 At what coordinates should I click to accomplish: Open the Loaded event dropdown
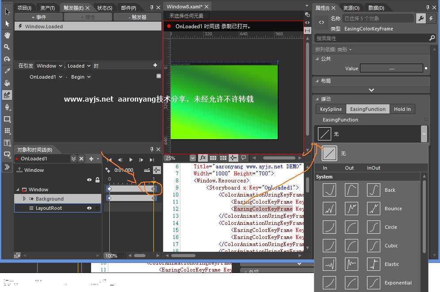[79, 66]
